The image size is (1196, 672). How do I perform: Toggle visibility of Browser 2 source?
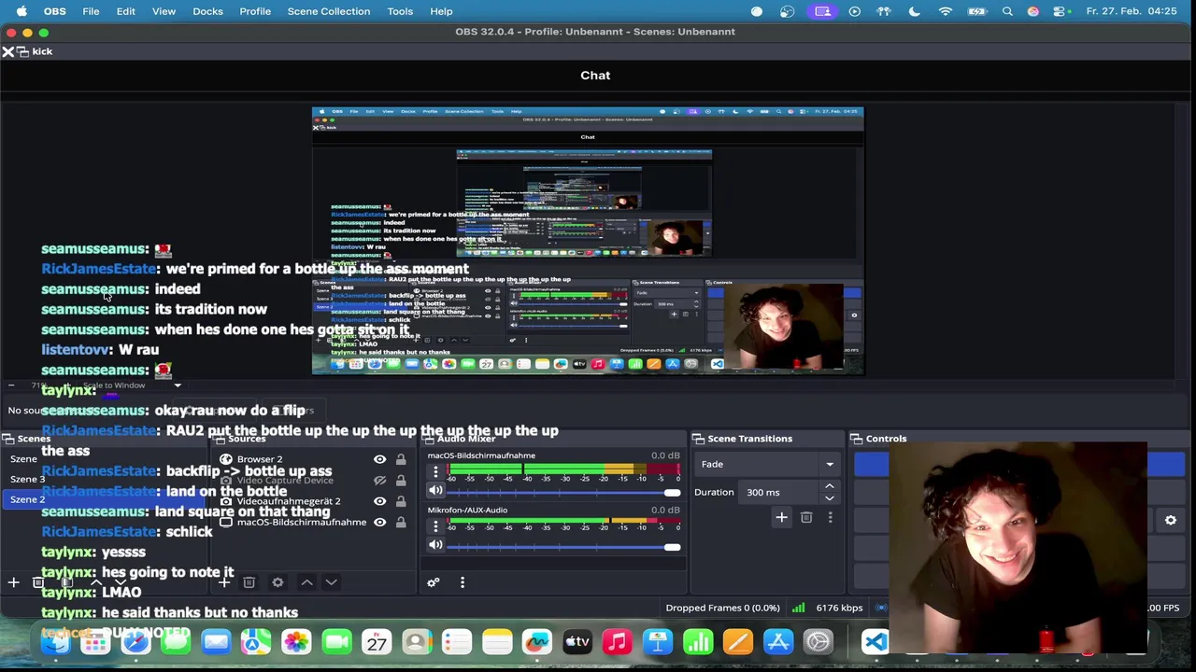tap(379, 459)
